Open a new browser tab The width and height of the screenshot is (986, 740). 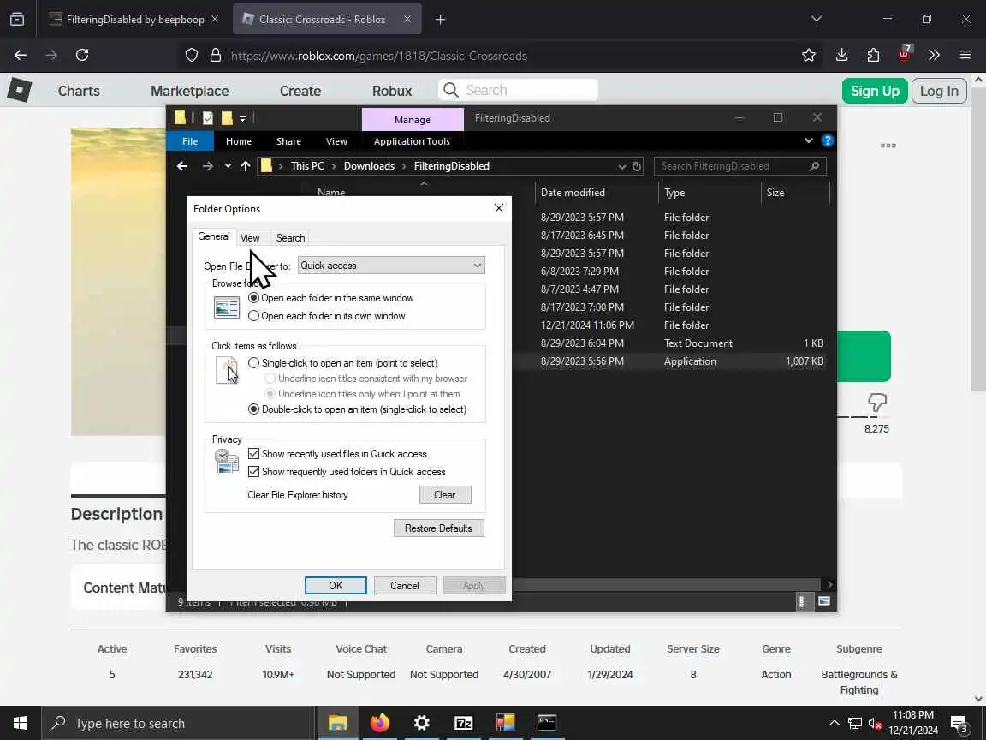point(440,20)
